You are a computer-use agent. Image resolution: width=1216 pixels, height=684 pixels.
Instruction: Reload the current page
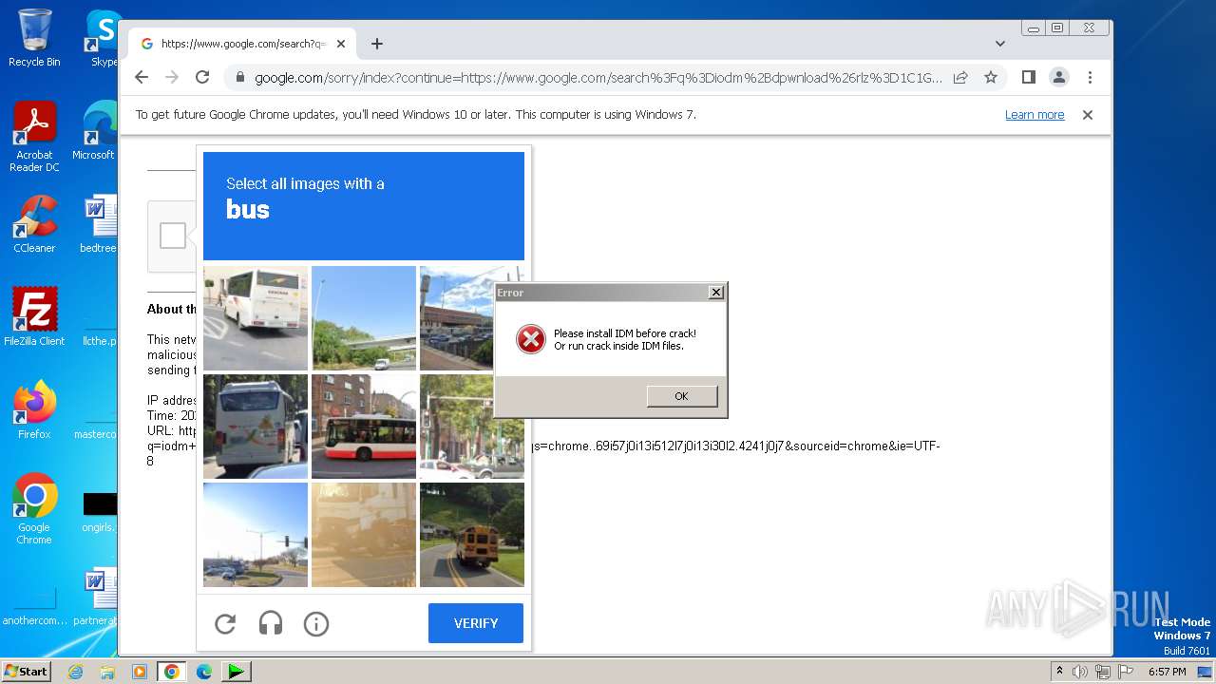coord(202,77)
